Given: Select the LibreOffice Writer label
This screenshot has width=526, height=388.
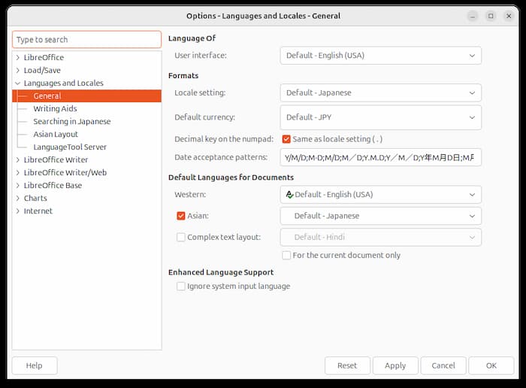Looking at the screenshot, I should coord(56,159).
